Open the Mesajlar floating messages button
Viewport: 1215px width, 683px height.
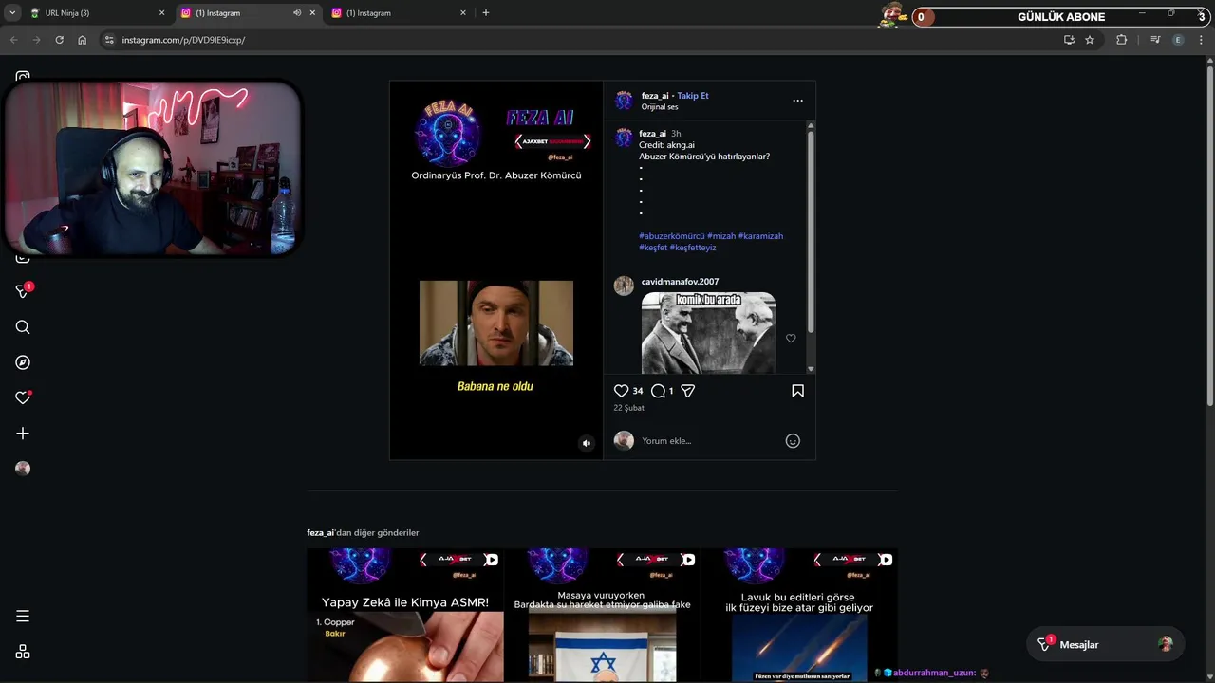(x=1106, y=645)
